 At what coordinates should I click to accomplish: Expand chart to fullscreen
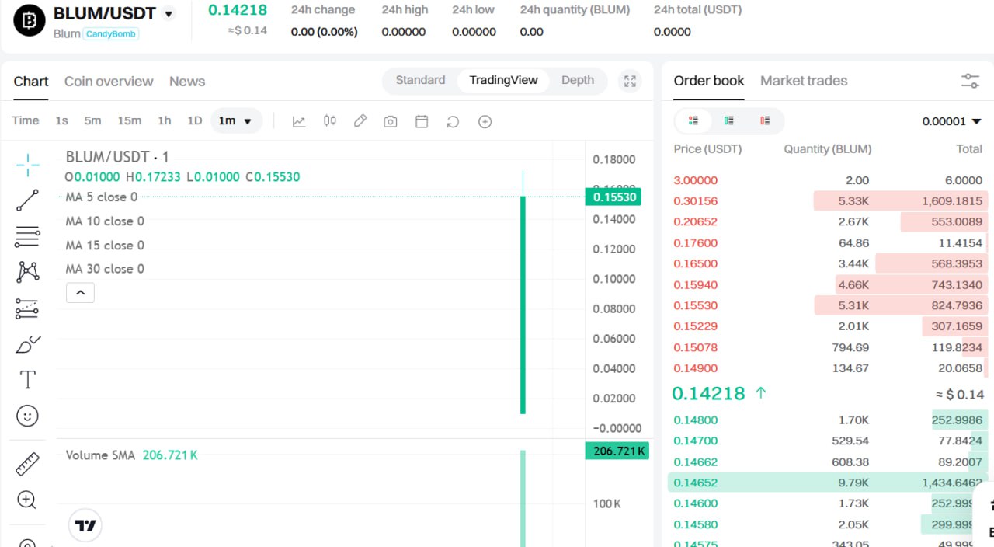631,82
